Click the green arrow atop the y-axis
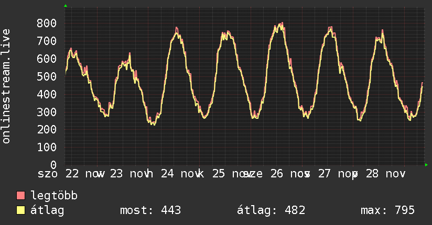 [65, 6]
